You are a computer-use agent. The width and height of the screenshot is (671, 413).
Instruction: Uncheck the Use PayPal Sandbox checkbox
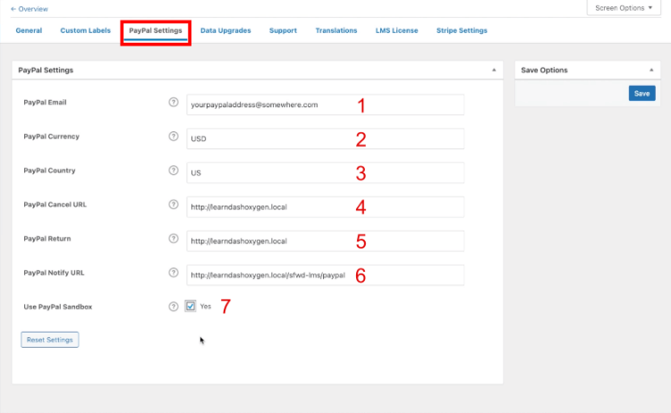(191, 306)
